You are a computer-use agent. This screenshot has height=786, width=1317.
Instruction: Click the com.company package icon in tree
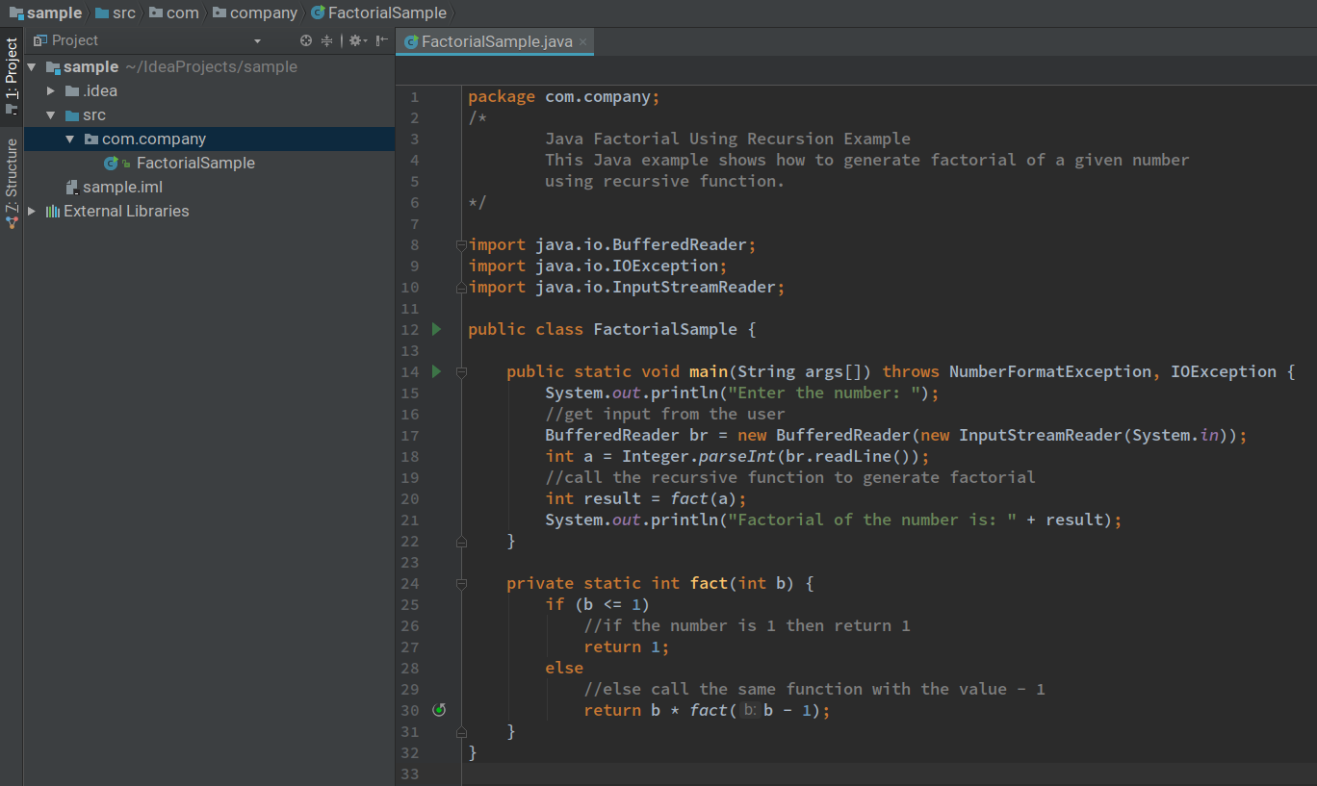[91, 139]
